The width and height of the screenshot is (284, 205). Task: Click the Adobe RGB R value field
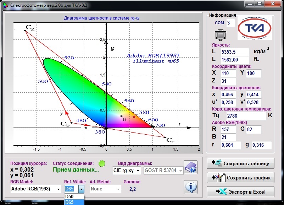point(228,129)
